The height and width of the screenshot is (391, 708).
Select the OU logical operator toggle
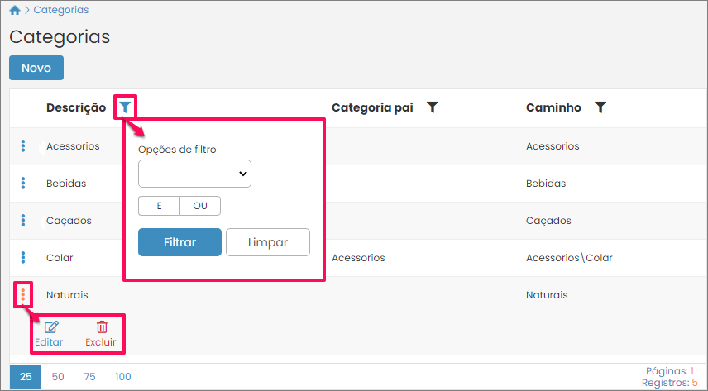coord(200,206)
